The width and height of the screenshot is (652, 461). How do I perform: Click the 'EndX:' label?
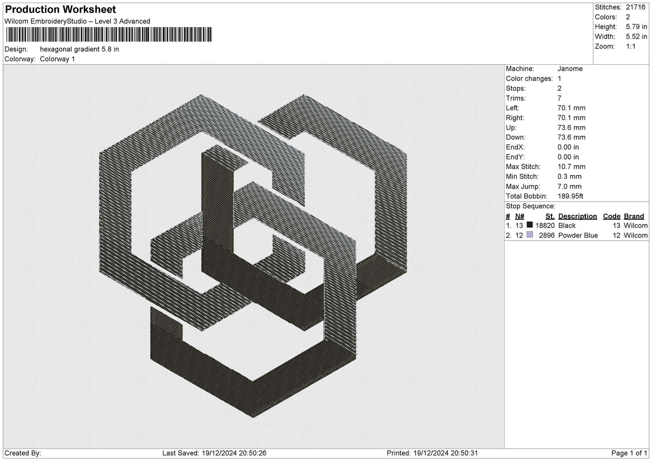click(x=515, y=147)
